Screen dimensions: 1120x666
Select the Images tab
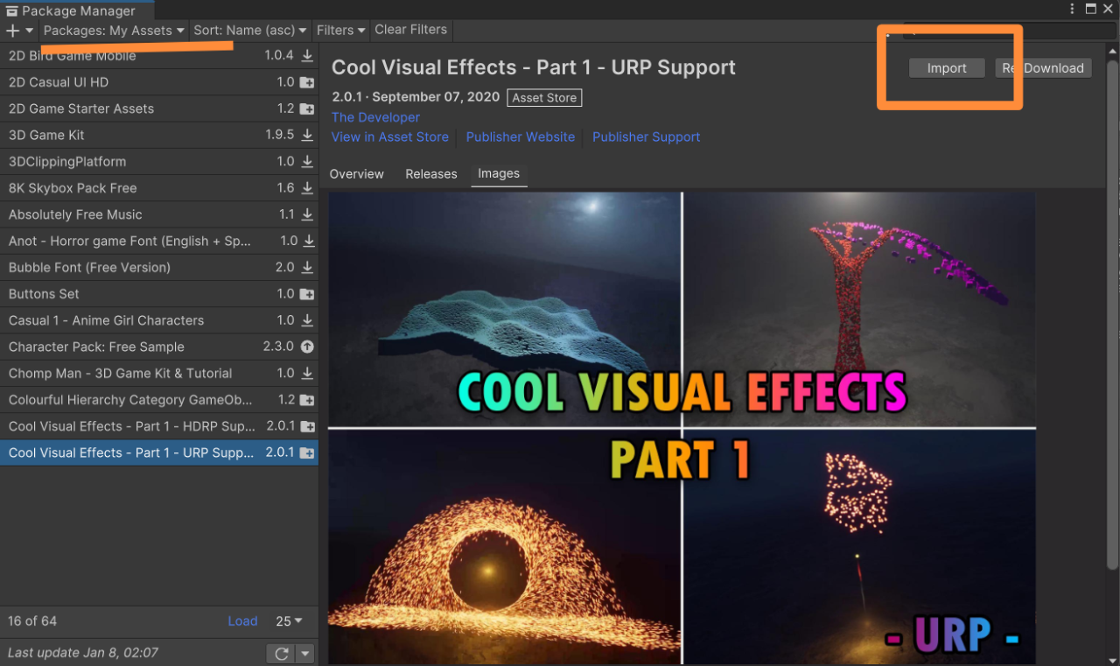[x=499, y=174]
